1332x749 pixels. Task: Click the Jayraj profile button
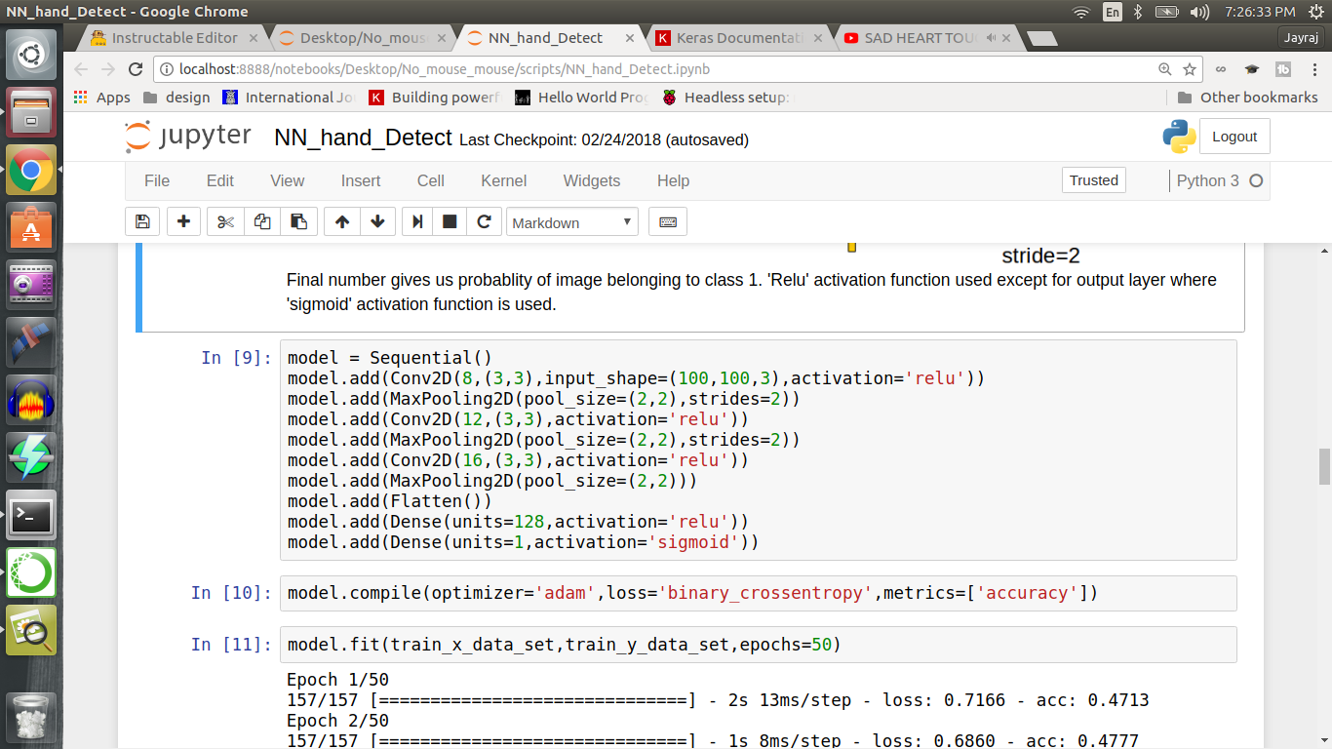1303,38
